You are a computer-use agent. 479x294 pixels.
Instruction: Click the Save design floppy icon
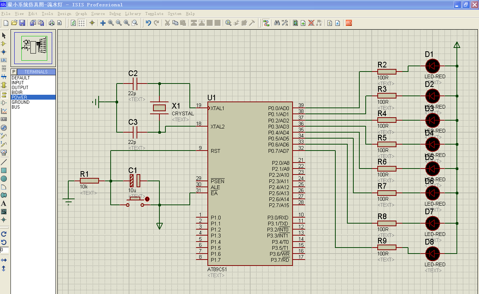pyautogui.click(x=22, y=23)
